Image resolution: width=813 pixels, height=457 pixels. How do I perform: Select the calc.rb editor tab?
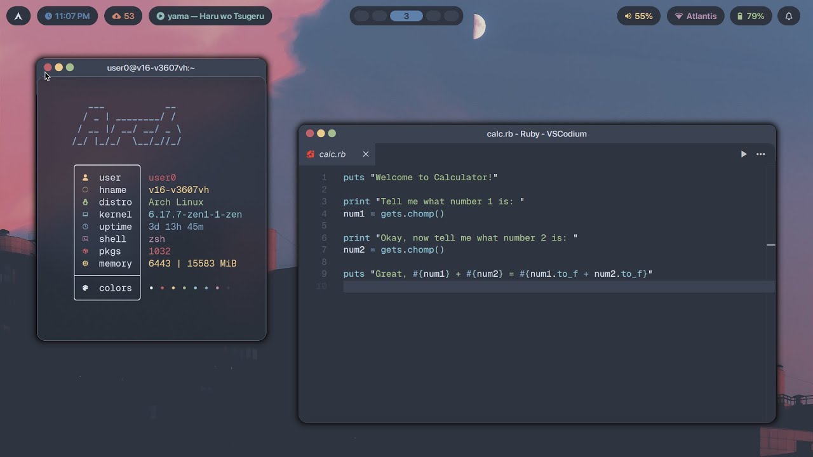tap(337, 154)
